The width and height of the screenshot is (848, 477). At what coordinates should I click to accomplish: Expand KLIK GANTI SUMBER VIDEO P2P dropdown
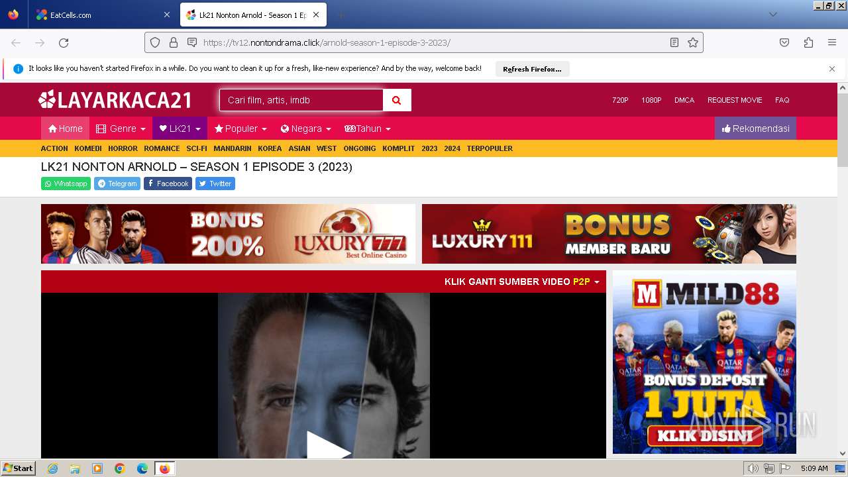[521, 282]
